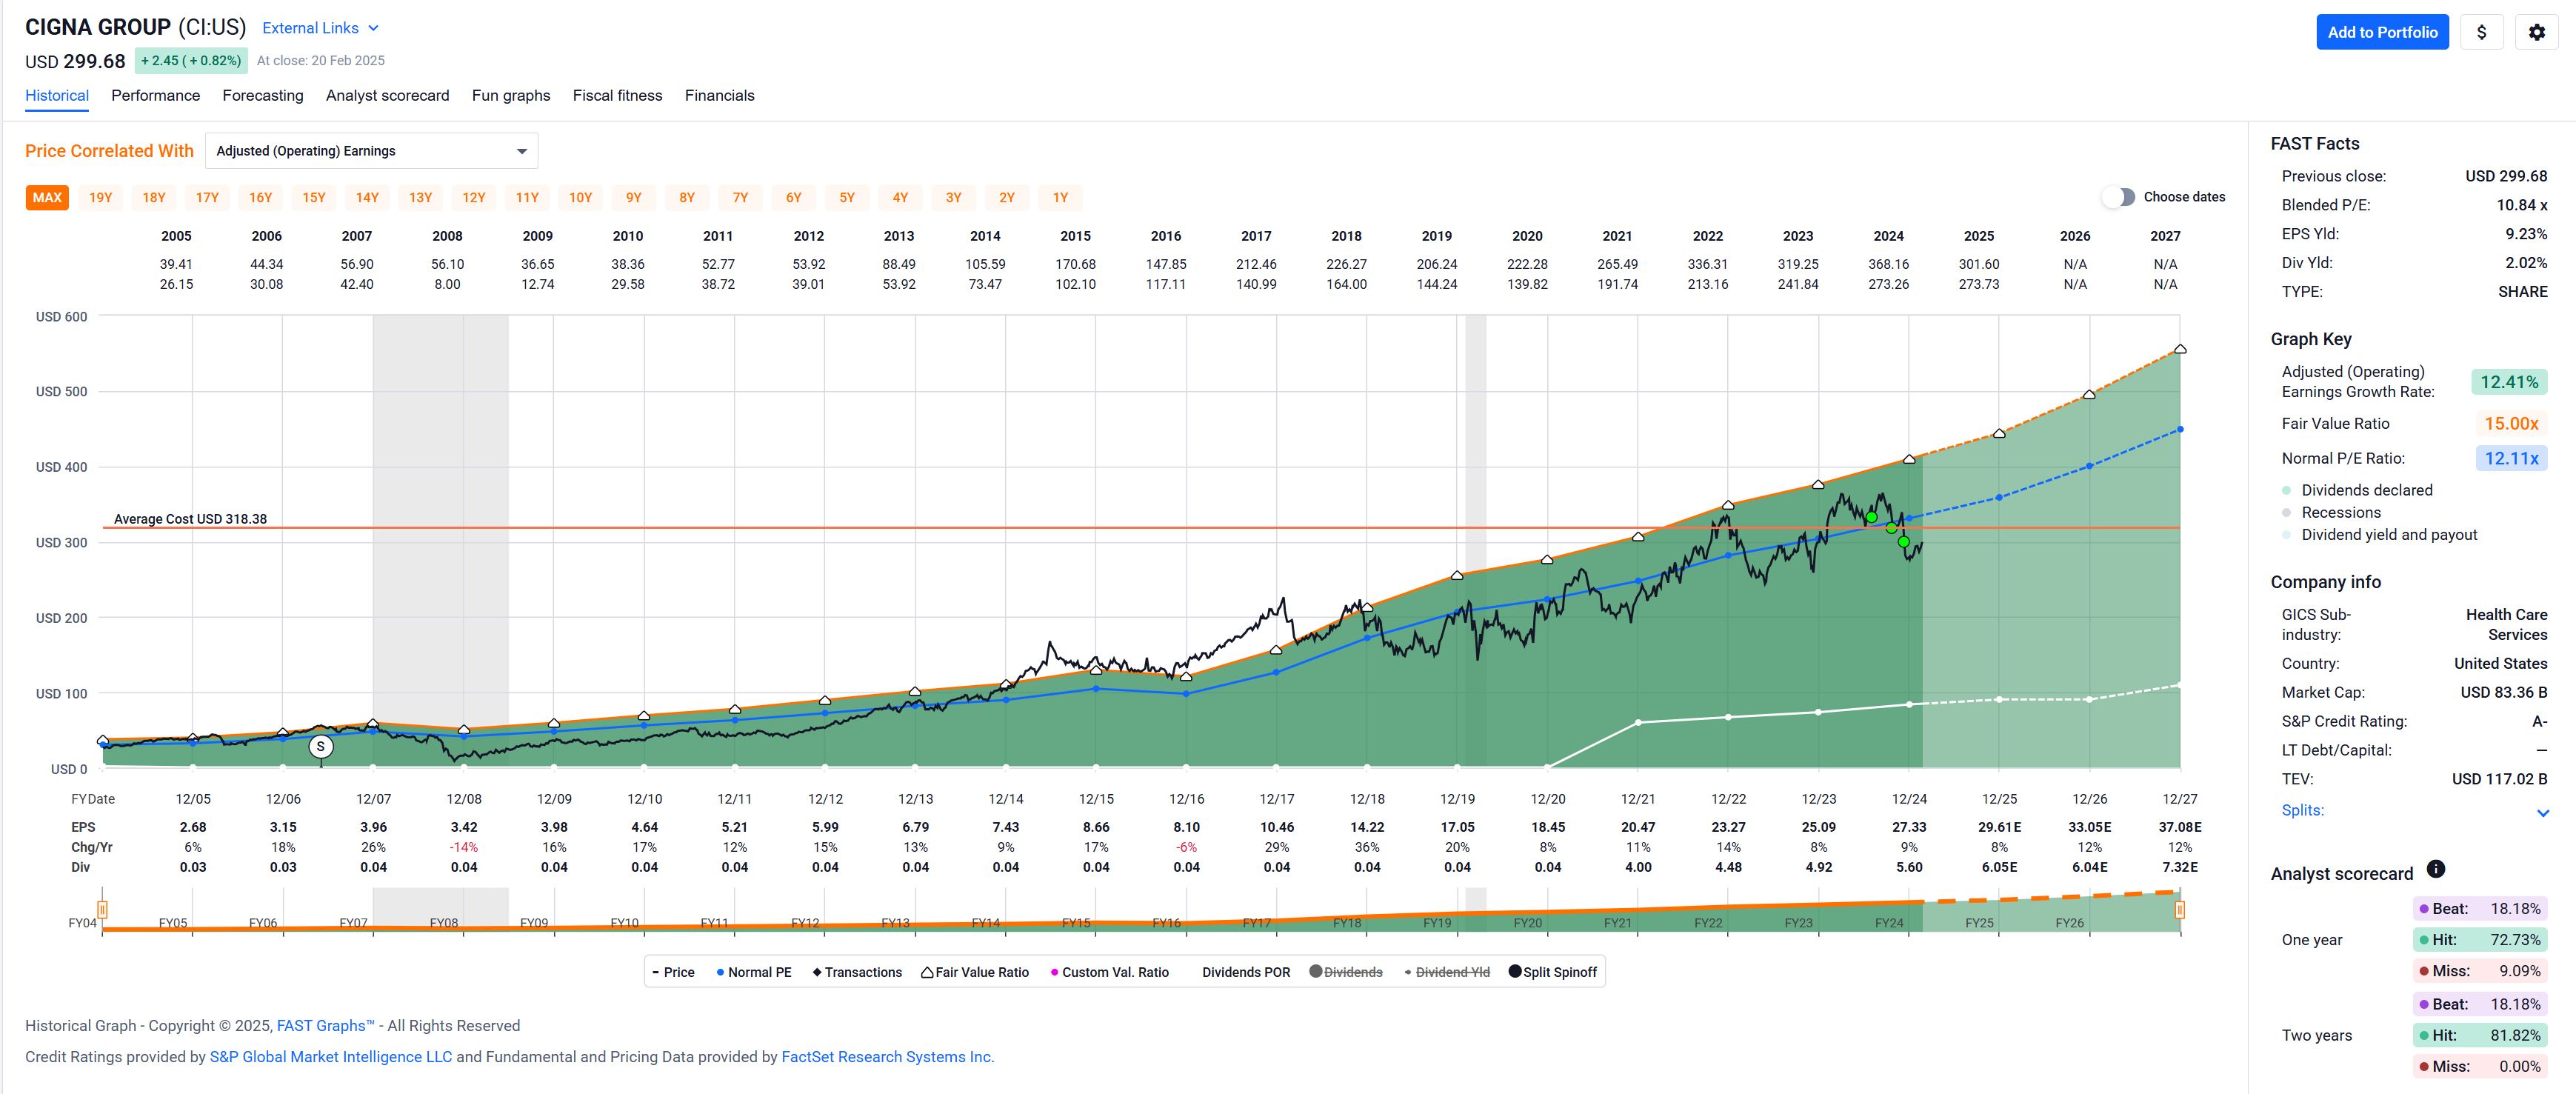Click the 2024 EPS value 27.33

click(1909, 828)
